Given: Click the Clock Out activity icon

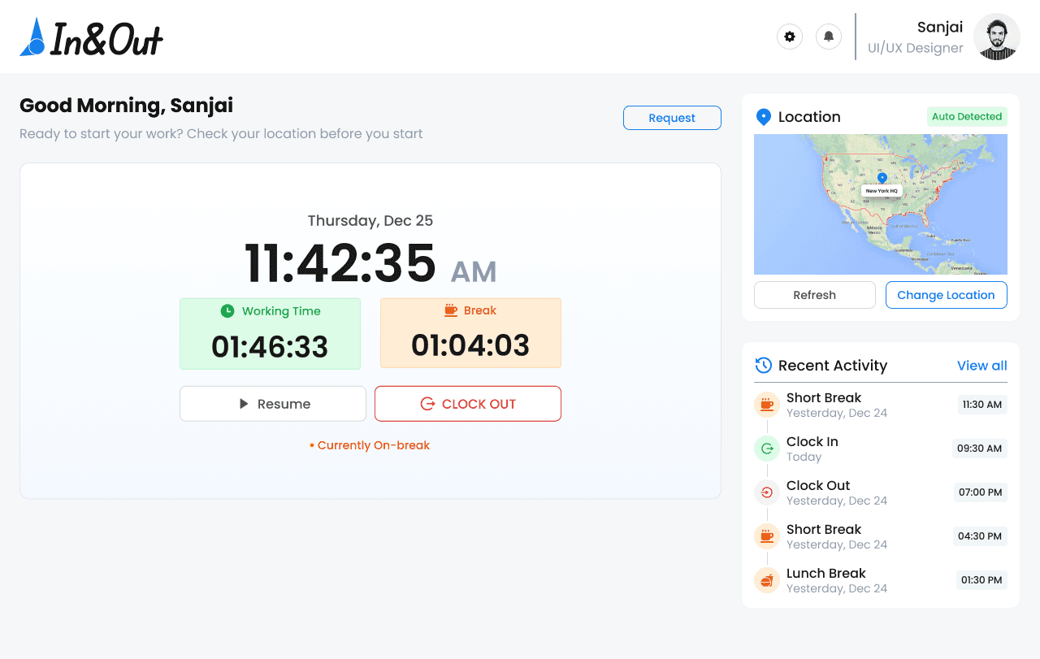Looking at the screenshot, I should pyautogui.click(x=767, y=492).
